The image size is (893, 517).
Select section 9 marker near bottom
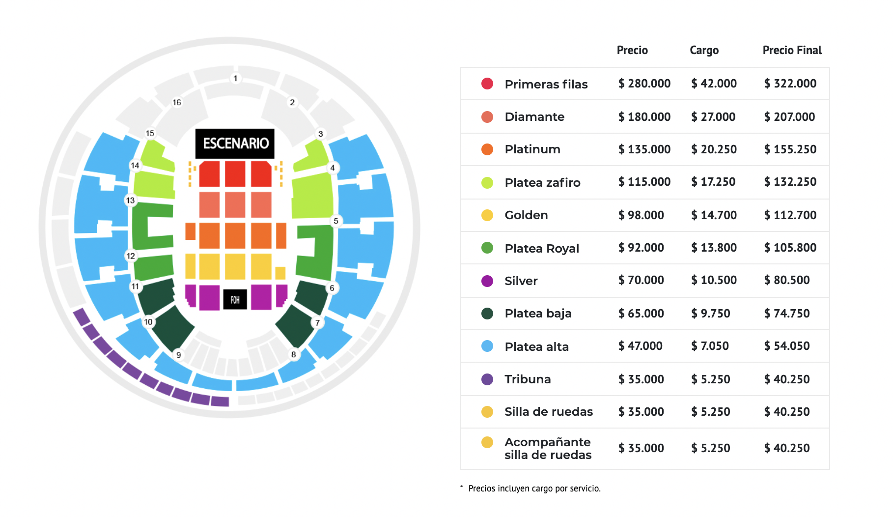tap(179, 355)
